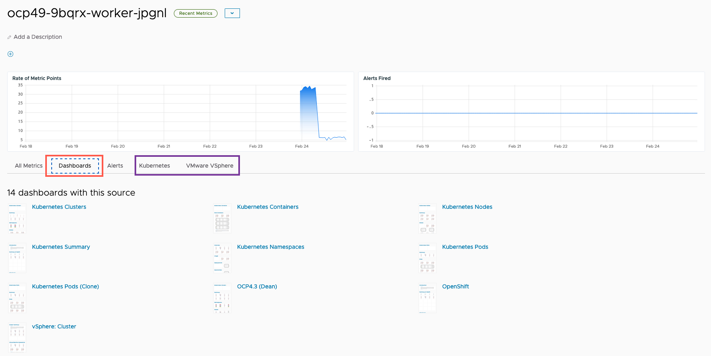
Task: Open the Kubernetes Pods dashboard link
Action: [465, 247]
